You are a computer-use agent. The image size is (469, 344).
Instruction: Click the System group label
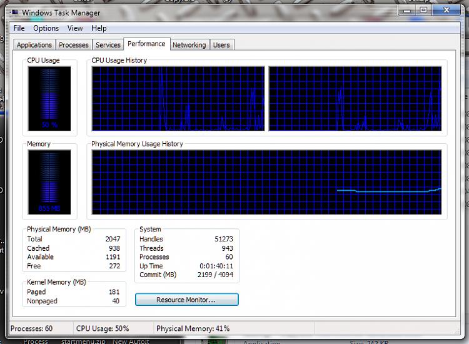[150, 229]
